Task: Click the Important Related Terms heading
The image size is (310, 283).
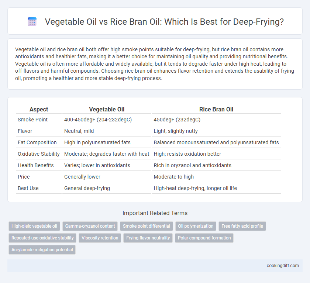Action: coord(155,213)
